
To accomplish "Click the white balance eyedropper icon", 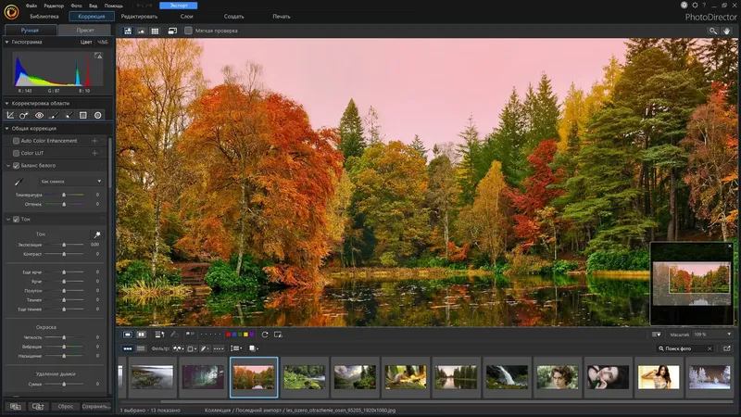I will point(17,182).
